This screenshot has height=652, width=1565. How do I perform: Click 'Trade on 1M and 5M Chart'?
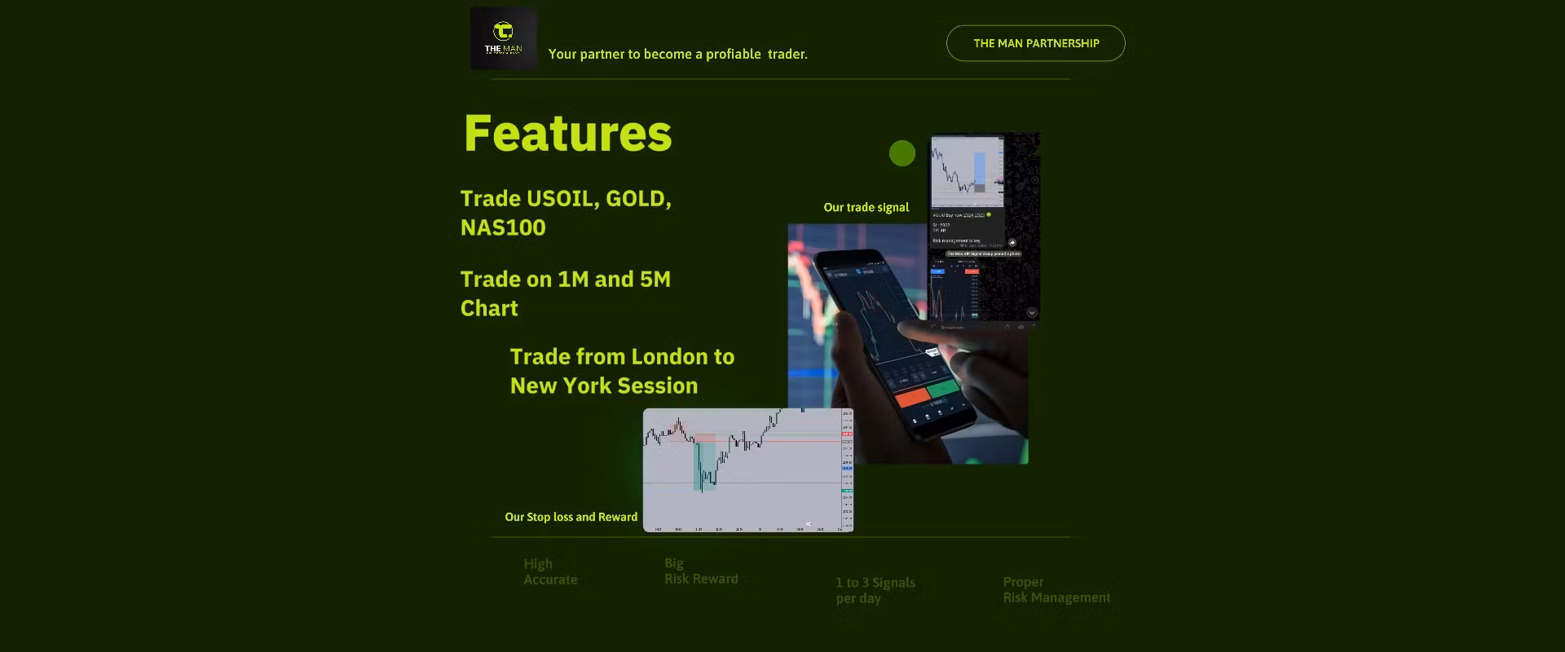(x=565, y=293)
